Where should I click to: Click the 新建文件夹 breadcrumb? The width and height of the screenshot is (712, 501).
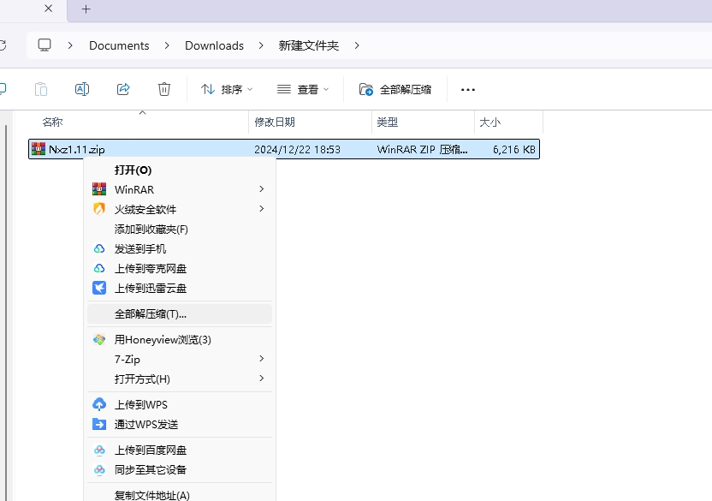309,45
